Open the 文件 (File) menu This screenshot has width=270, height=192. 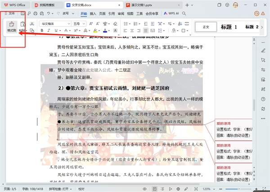pos(9,13)
